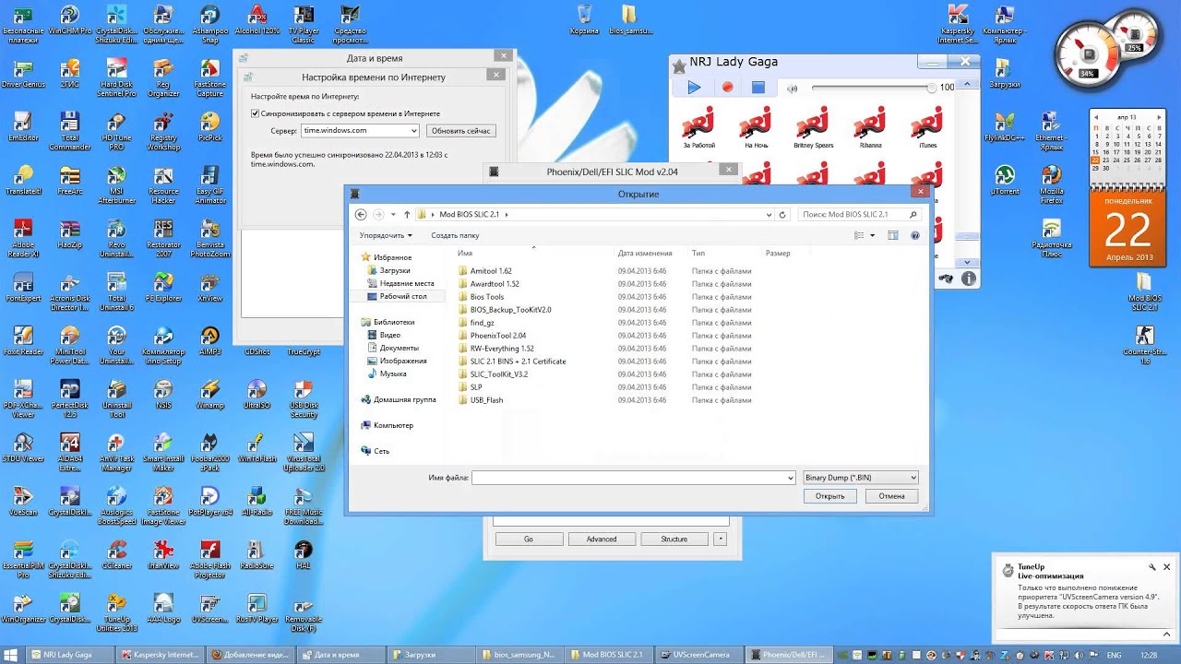Viewport: 1181px width, 664px height.
Task: Open the Registry Workshop desktop icon
Action: click(x=163, y=131)
